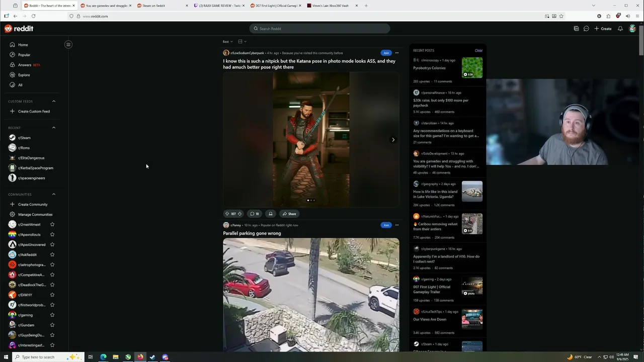
Task: Switch to Steam on Reddit tab
Action: 163,6
